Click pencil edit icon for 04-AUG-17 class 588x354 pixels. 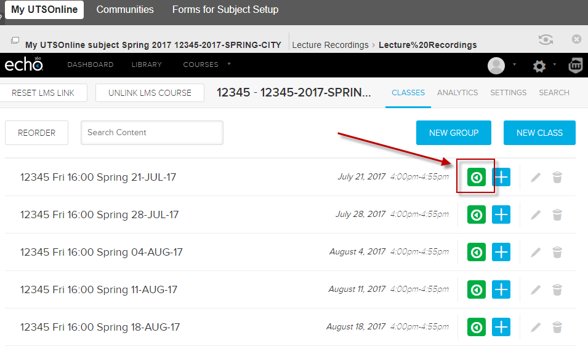coord(536,253)
